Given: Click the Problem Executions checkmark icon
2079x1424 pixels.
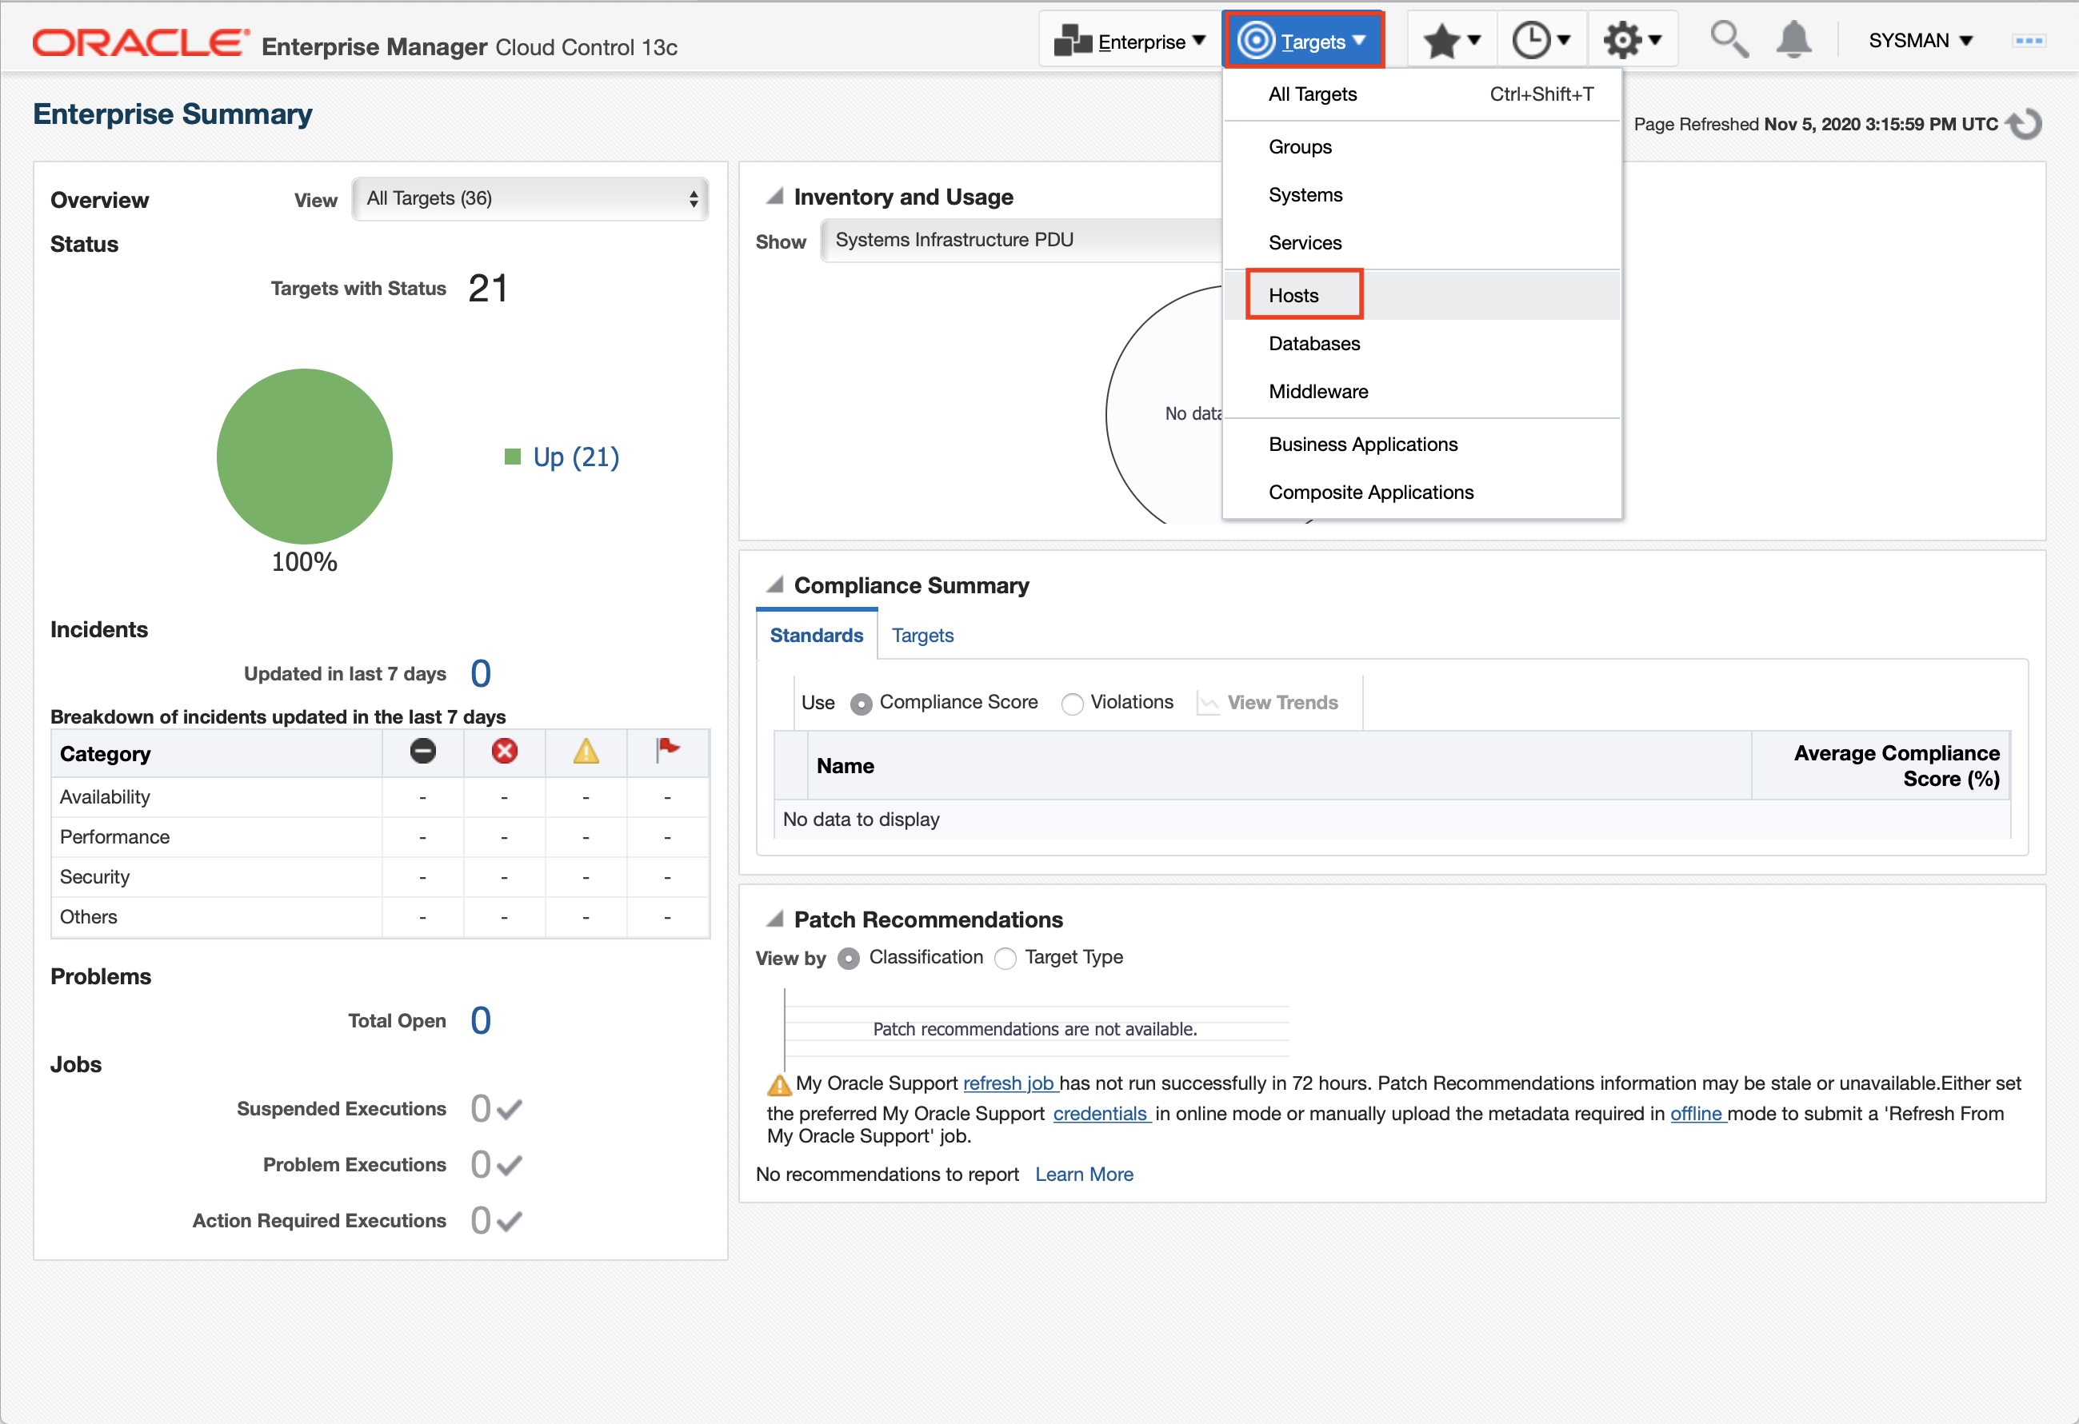Looking at the screenshot, I should pyautogui.click(x=510, y=1166).
